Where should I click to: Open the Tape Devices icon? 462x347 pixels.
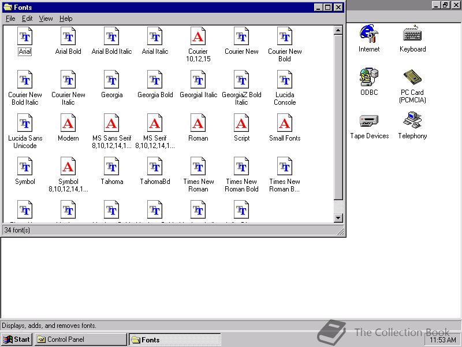[x=369, y=120]
